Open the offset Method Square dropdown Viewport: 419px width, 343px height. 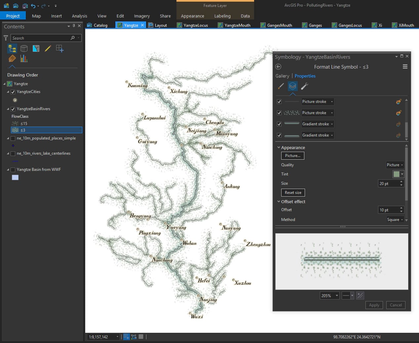click(395, 220)
